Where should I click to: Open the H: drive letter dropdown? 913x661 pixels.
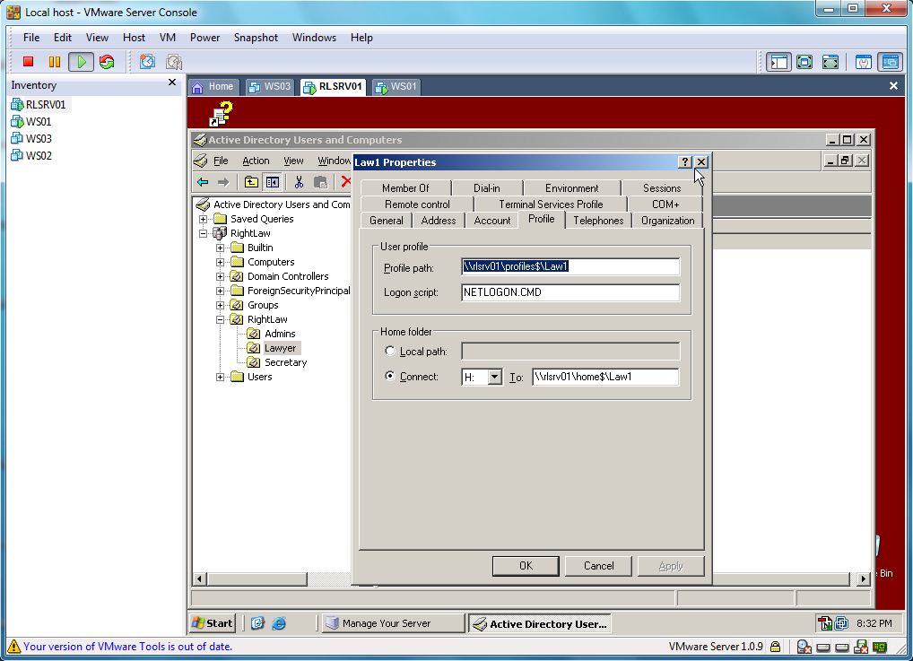tap(495, 377)
